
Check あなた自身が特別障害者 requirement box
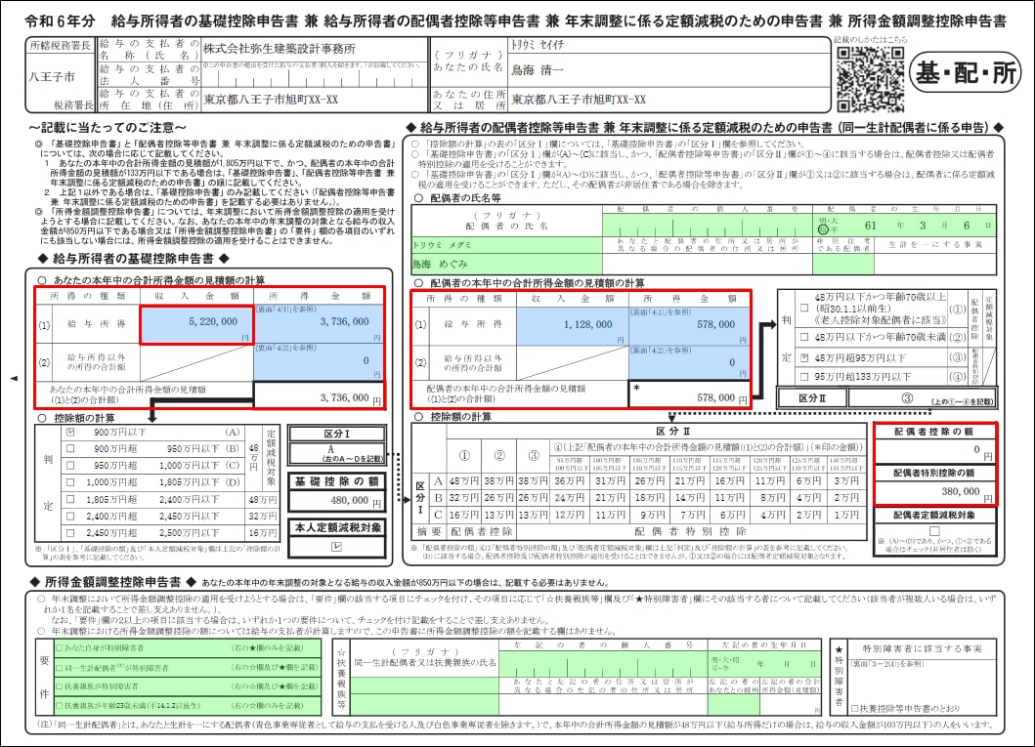point(60,648)
